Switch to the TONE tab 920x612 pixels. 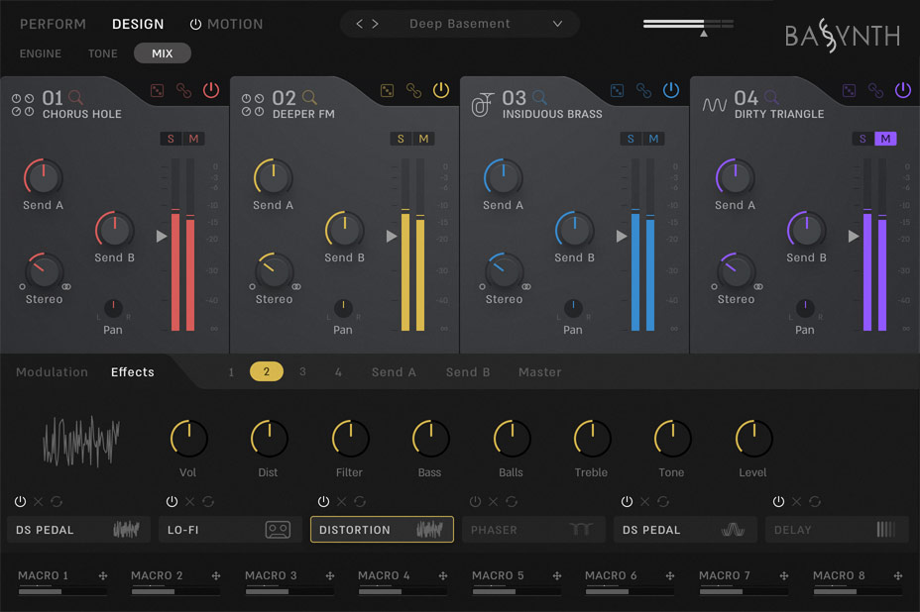point(102,53)
